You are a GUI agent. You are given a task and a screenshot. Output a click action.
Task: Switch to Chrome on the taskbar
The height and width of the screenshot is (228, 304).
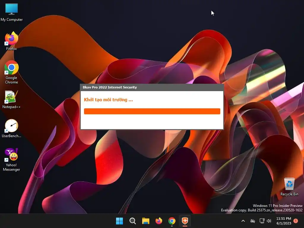pyautogui.click(x=172, y=221)
